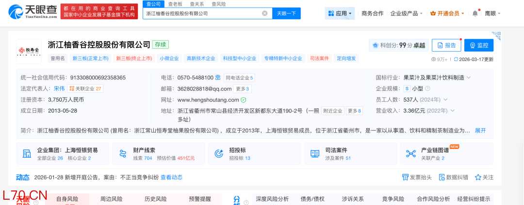The height and width of the screenshot is (205, 524).
Task: Select the 查风险 tab
Action: coord(218,4)
